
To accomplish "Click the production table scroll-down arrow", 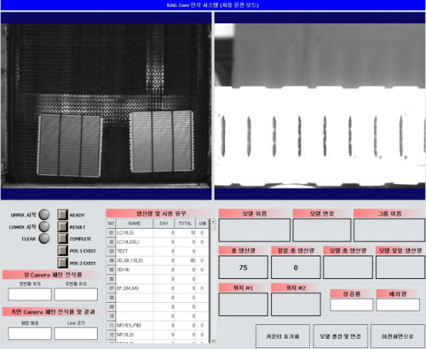I will pyautogui.click(x=213, y=340).
